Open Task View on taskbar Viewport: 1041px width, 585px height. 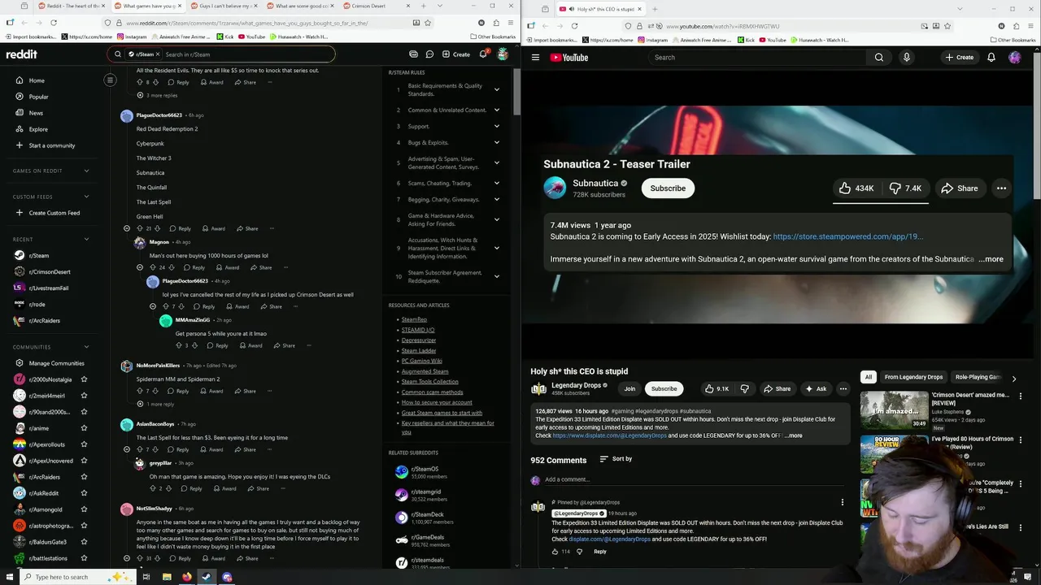point(146,577)
